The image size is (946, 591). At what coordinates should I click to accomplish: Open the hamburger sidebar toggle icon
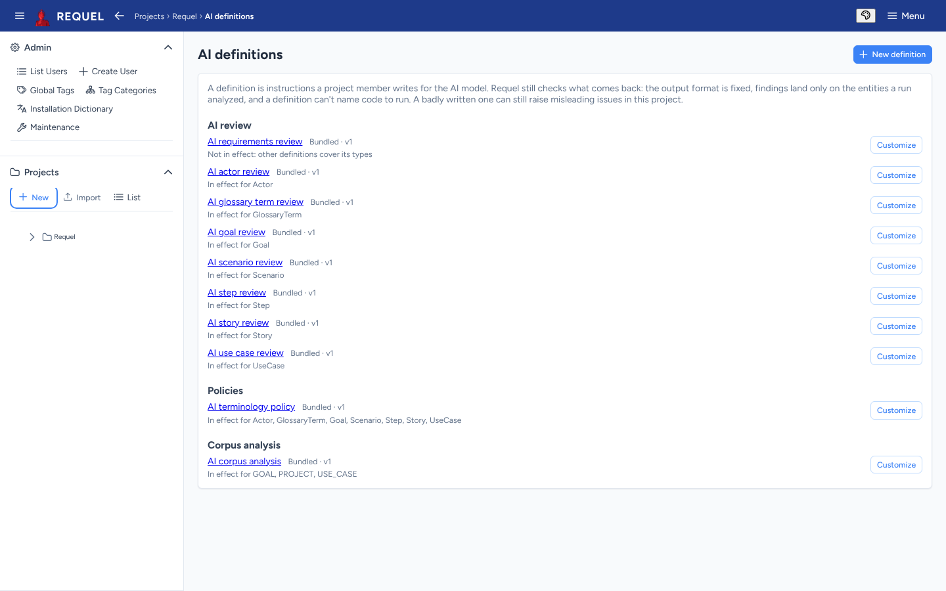pyautogui.click(x=20, y=16)
